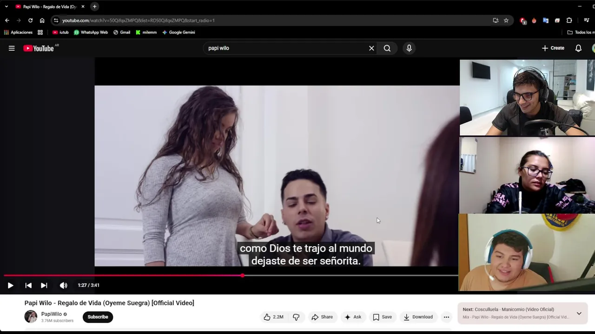Click the 1:27 / 3:41 time display
Screen dimensions: 595x334
pyautogui.click(x=88, y=285)
